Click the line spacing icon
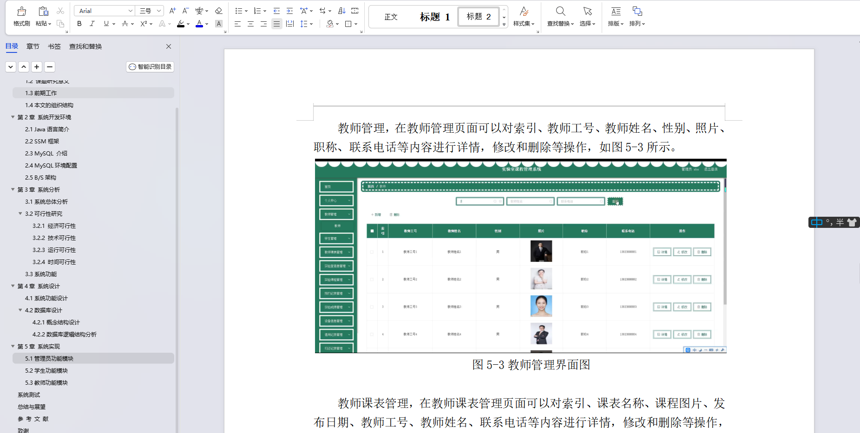 click(x=303, y=24)
